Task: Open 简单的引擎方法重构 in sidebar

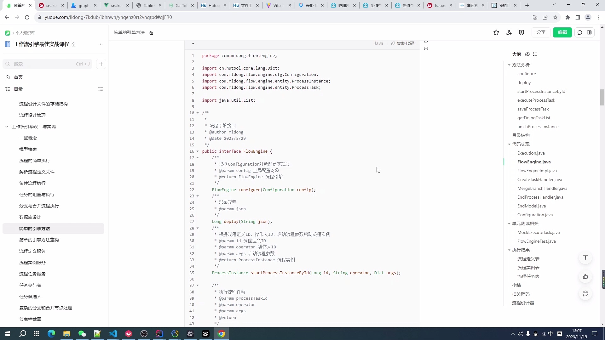Action: coord(39,240)
